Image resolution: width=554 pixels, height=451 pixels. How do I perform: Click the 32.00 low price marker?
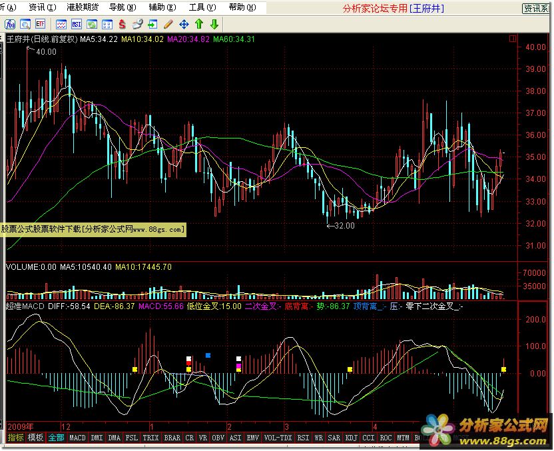pyautogui.click(x=344, y=225)
